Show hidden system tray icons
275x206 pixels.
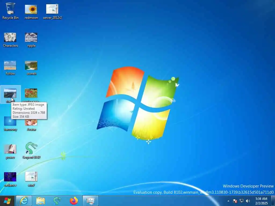pyautogui.click(x=228, y=201)
